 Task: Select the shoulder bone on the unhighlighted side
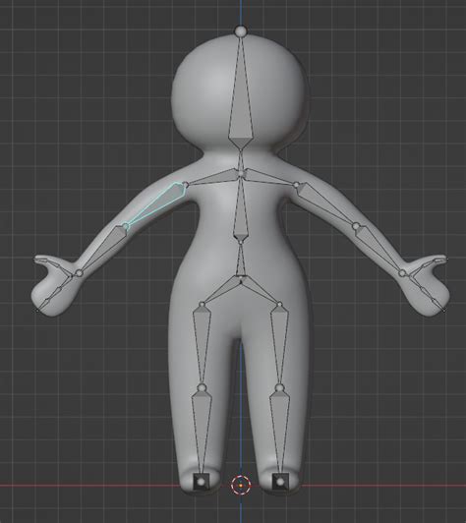[x=268, y=177]
